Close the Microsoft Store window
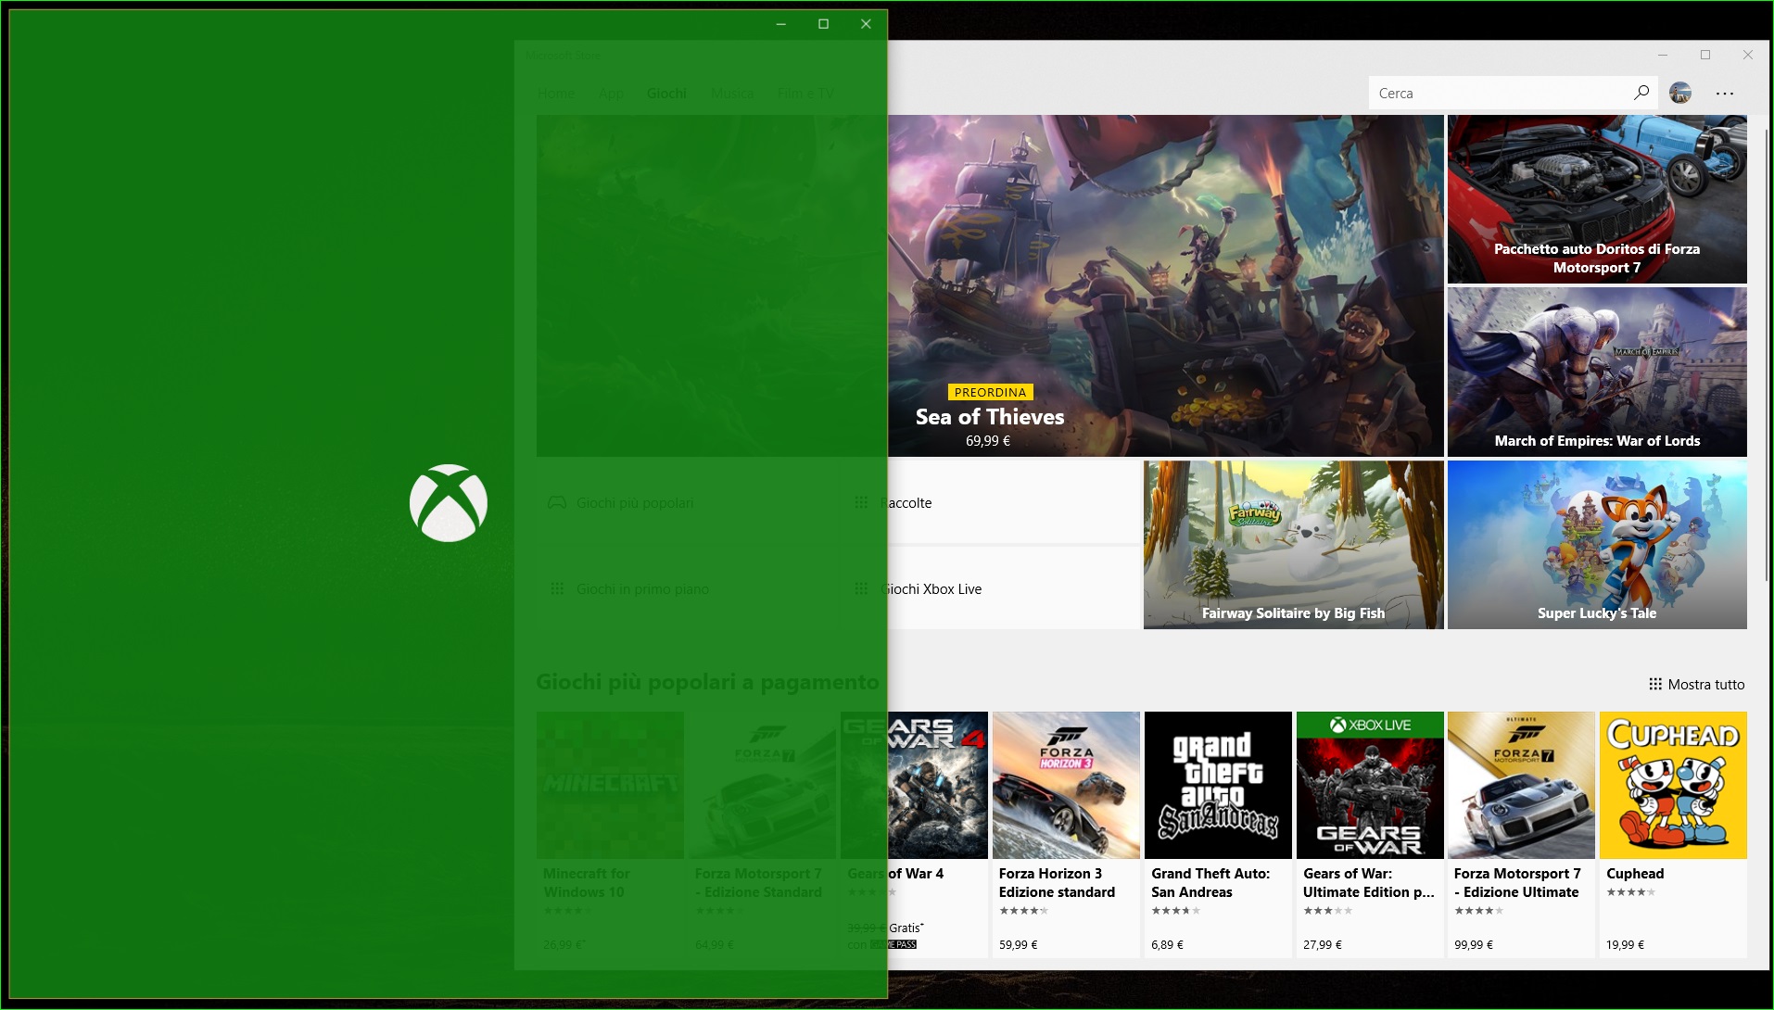This screenshot has width=1774, height=1010. [x=1748, y=55]
